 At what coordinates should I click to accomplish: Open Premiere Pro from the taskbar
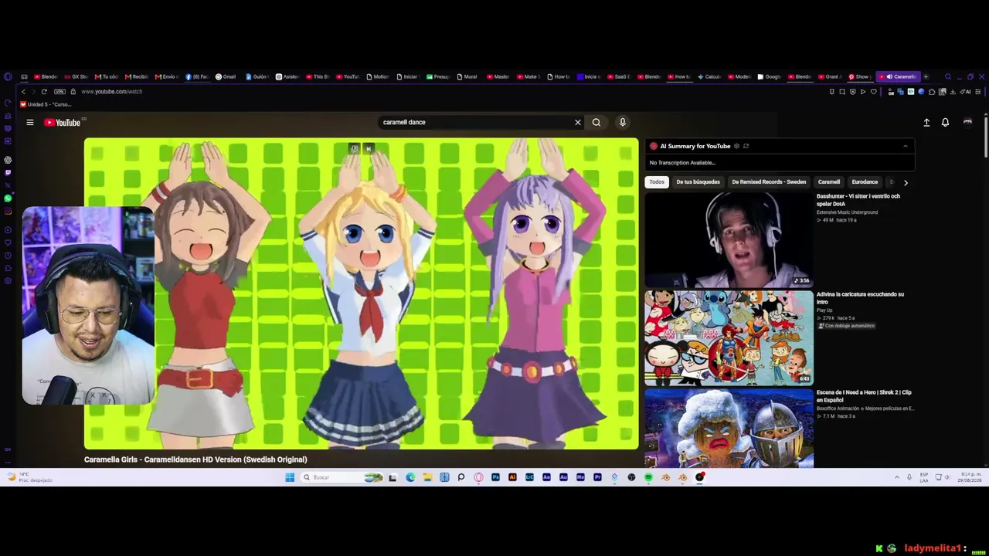coord(597,477)
